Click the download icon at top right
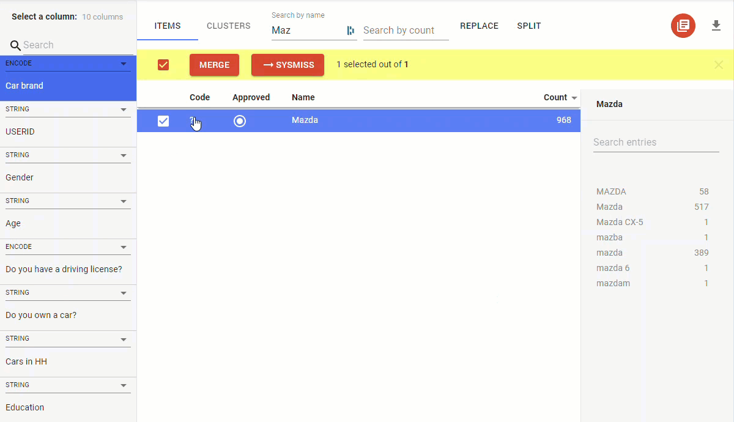 (716, 26)
